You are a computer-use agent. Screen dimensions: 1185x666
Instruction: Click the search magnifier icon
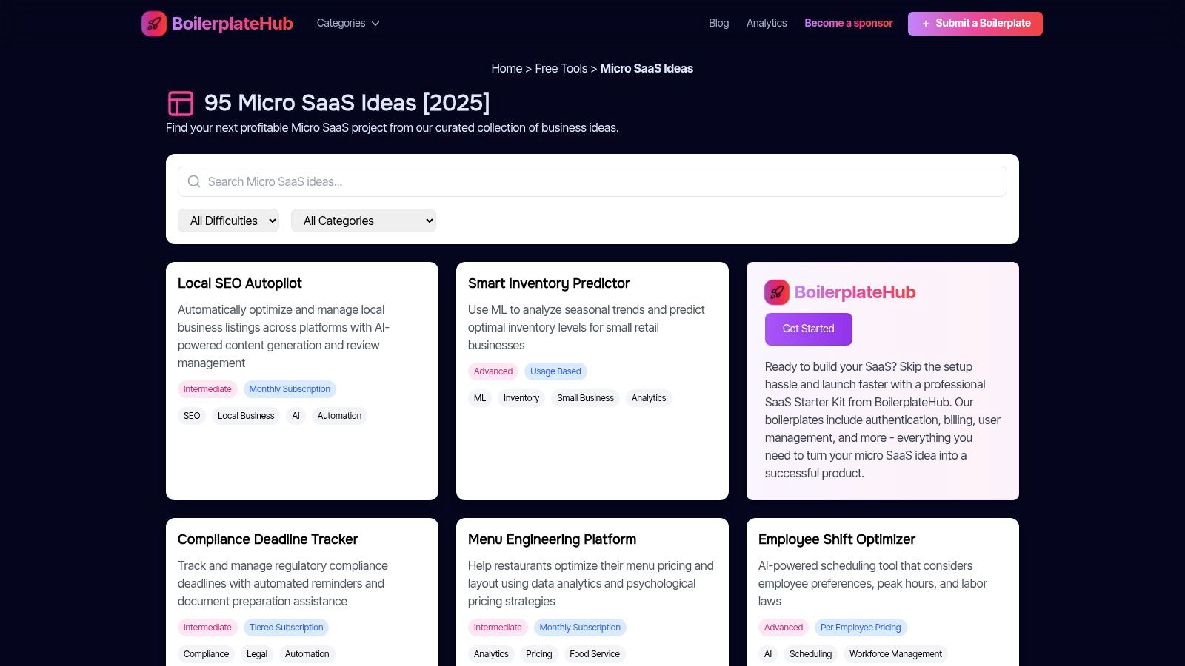(194, 181)
